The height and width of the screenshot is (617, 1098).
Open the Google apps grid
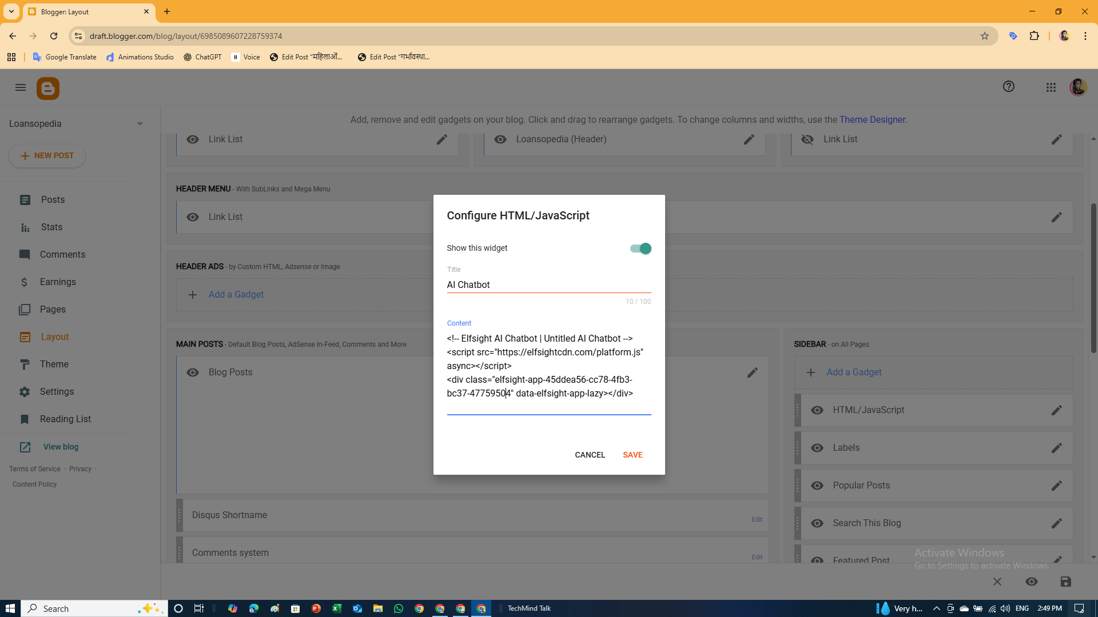[x=1051, y=87]
